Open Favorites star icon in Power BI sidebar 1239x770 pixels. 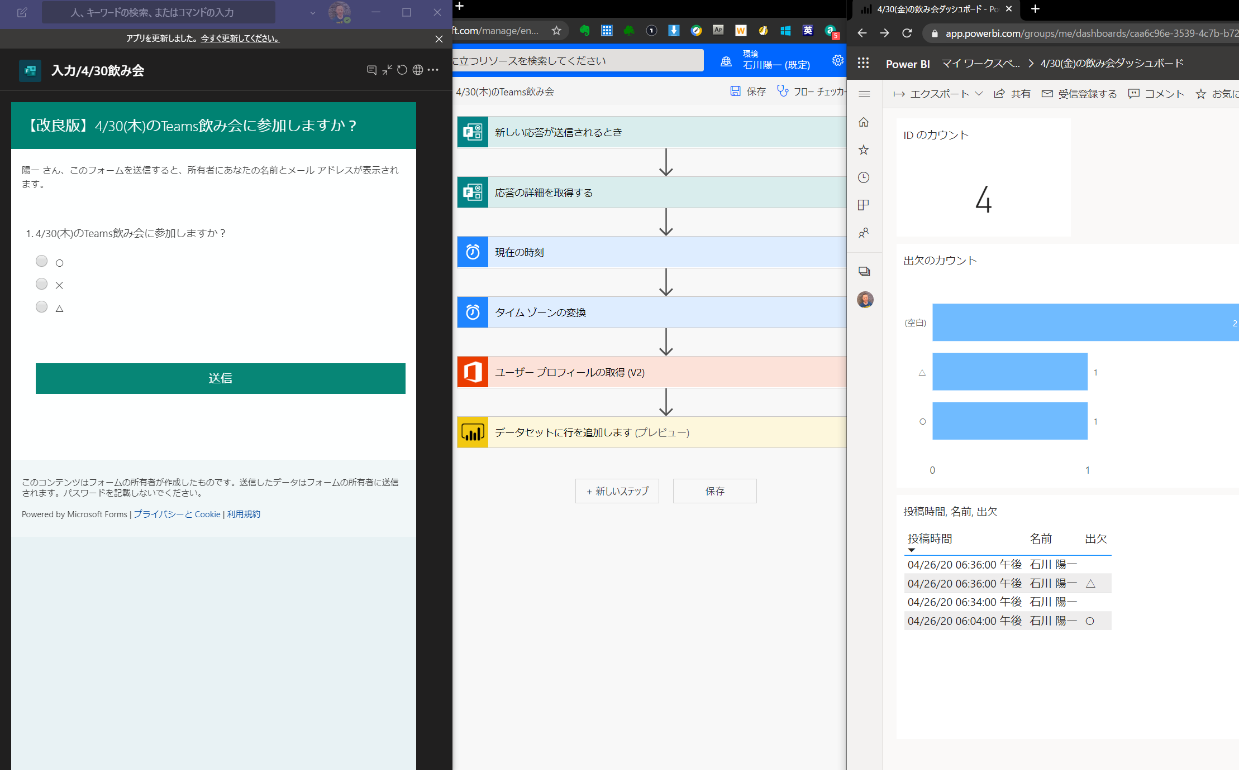click(864, 150)
